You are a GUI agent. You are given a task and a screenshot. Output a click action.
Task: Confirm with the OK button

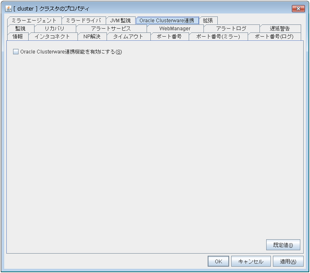click(218, 261)
